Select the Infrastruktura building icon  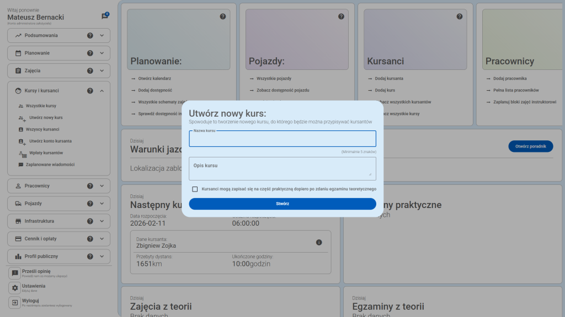point(19,221)
